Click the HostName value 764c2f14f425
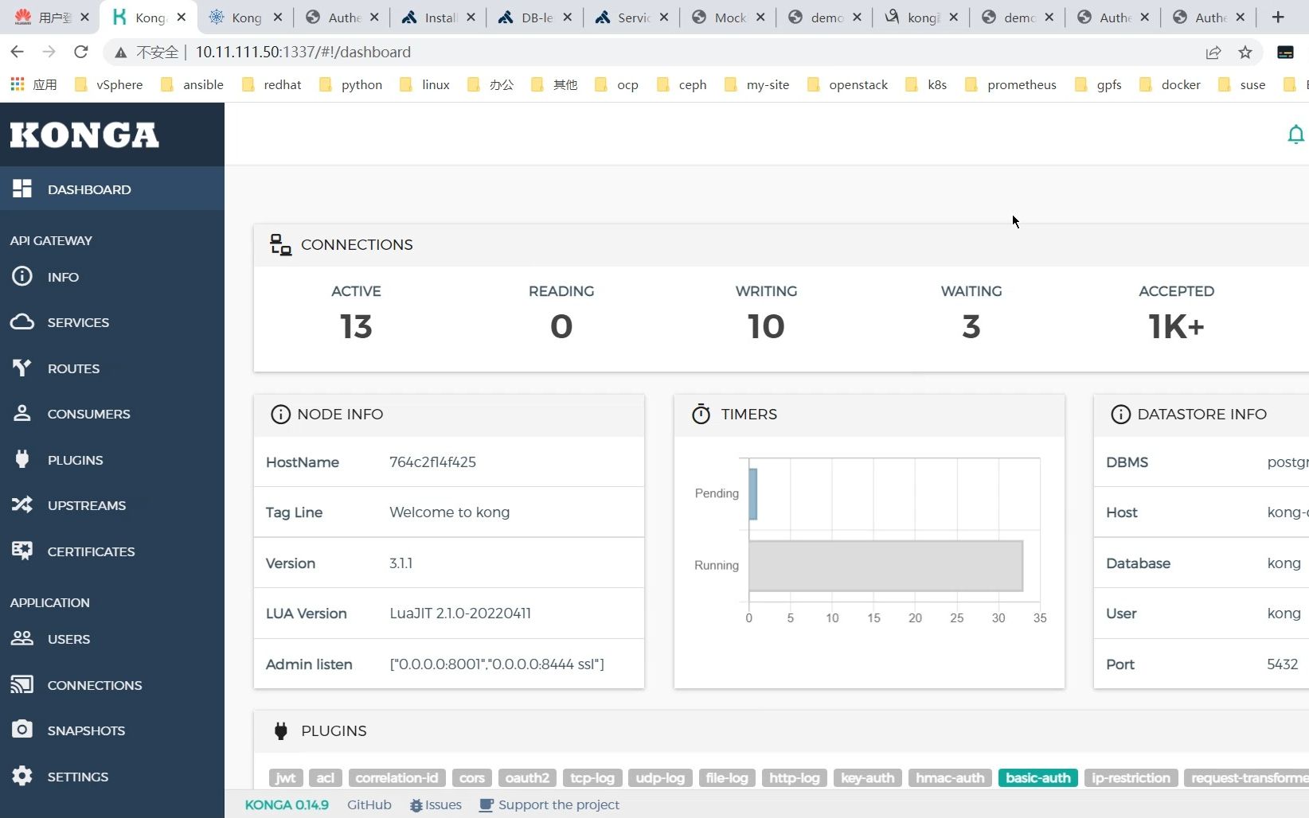This screenshot has height=818, width=1309. click(x=432, y=462)
